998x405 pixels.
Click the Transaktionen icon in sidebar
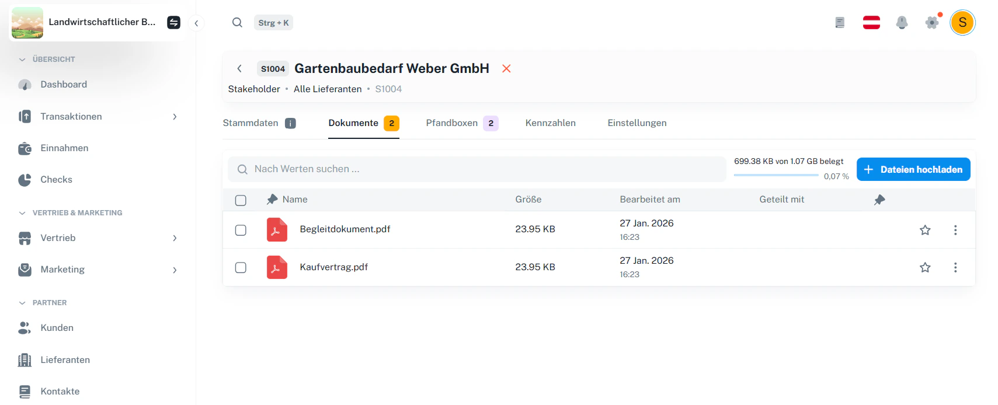click(25, 116)
